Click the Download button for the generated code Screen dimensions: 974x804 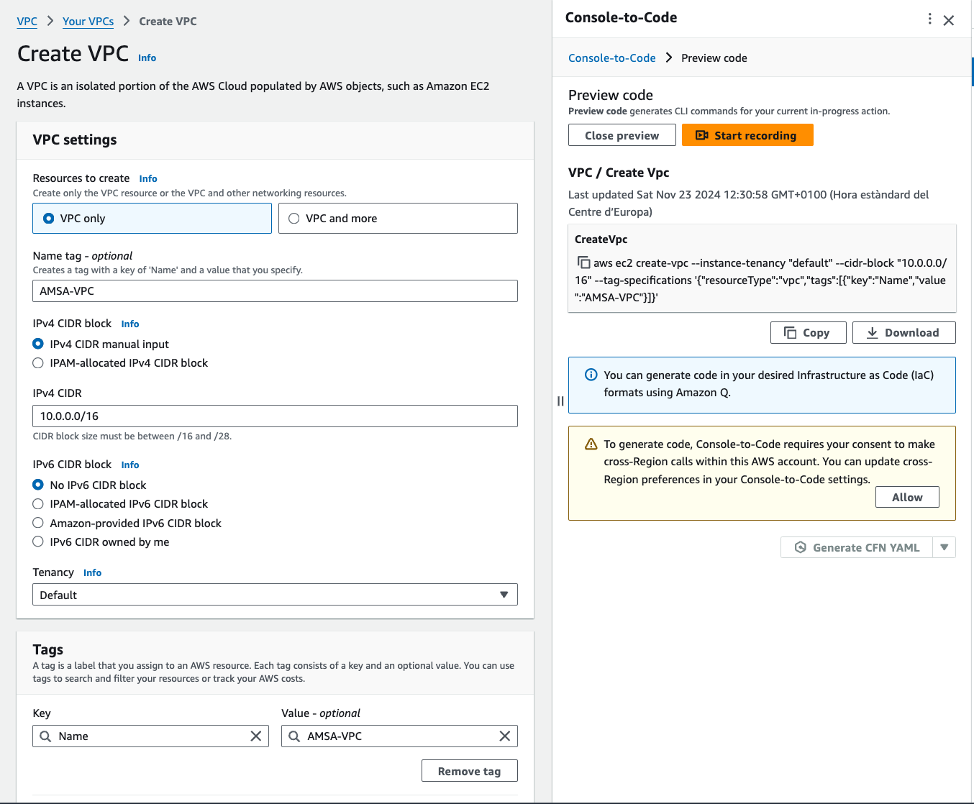(x=904, y=332)
